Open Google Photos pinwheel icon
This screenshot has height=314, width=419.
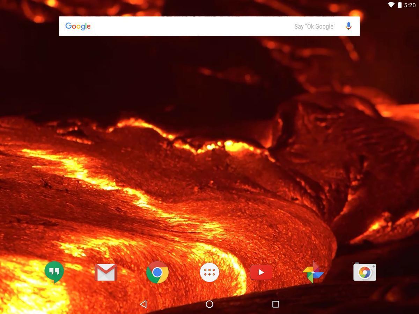(313, 272)
